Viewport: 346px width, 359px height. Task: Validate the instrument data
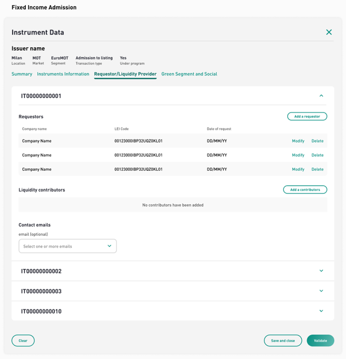[321, 341]
